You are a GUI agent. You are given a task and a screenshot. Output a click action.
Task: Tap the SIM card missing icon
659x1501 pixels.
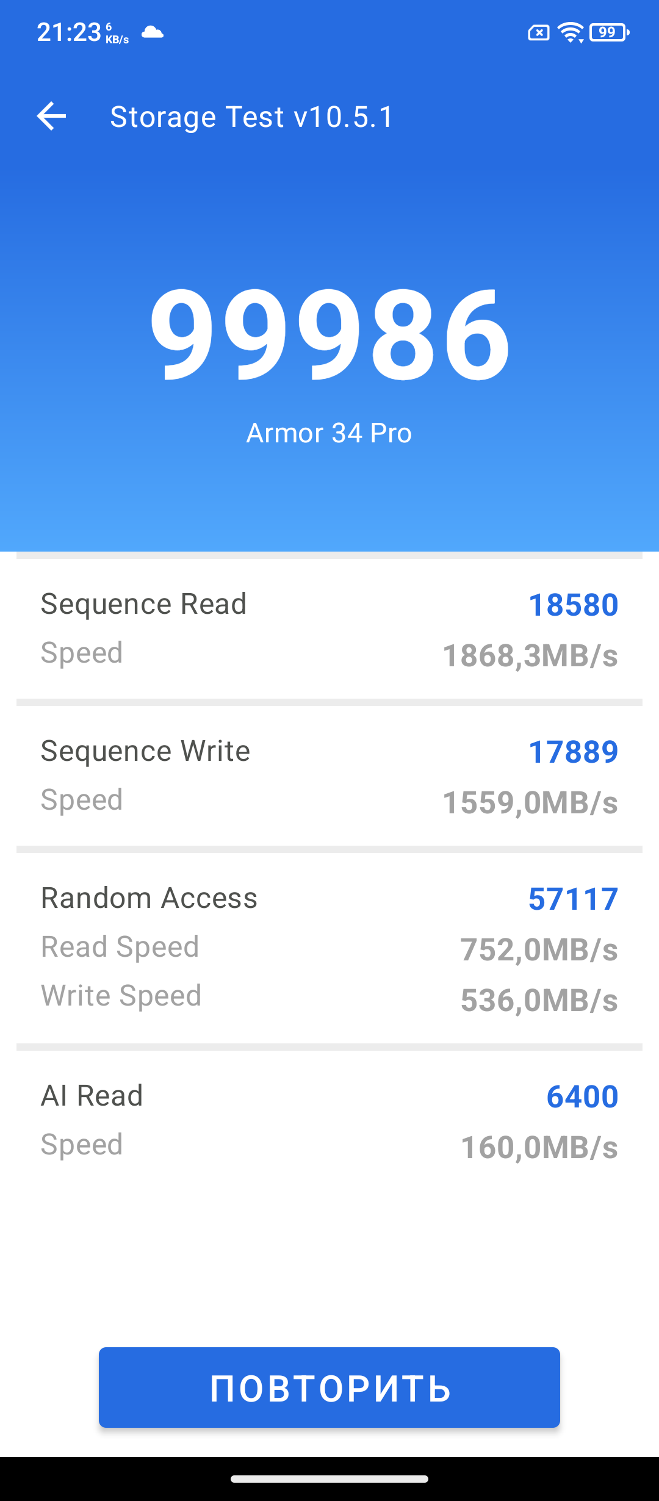coord(538,32)
